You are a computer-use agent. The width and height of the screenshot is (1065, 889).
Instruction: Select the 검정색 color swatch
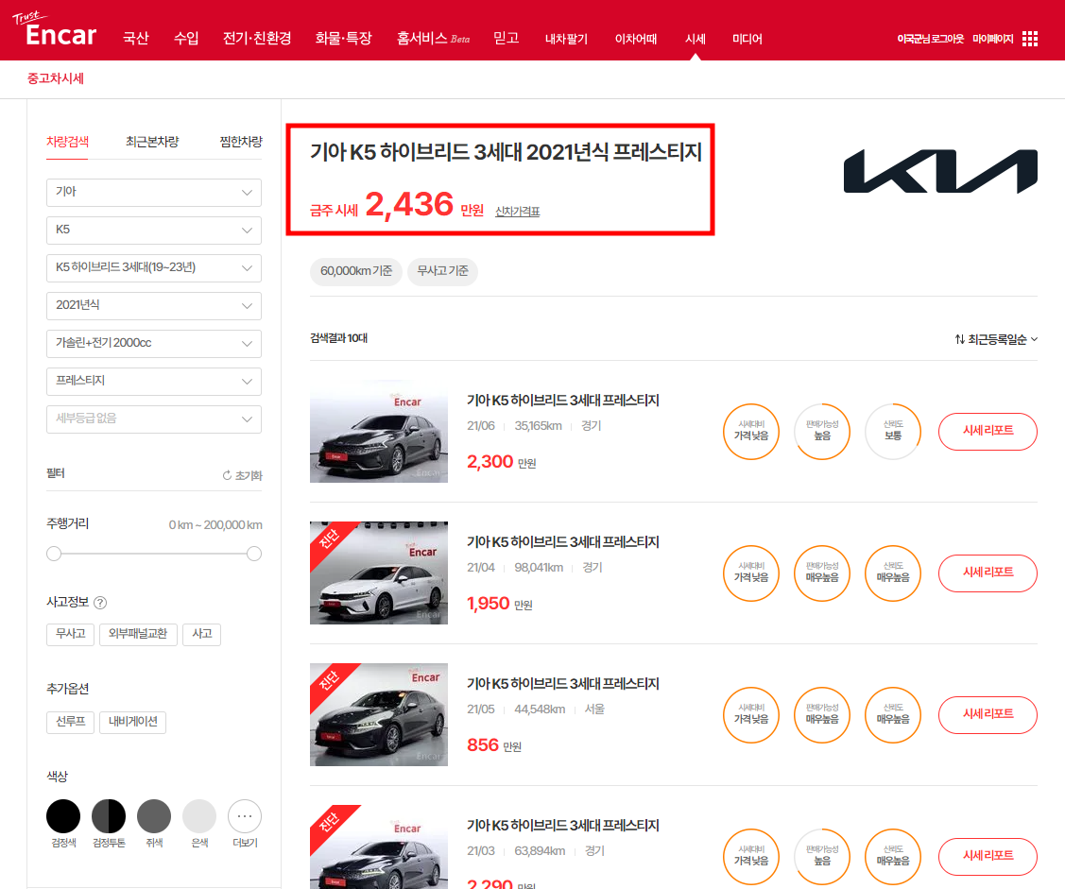tap(63, 816)
